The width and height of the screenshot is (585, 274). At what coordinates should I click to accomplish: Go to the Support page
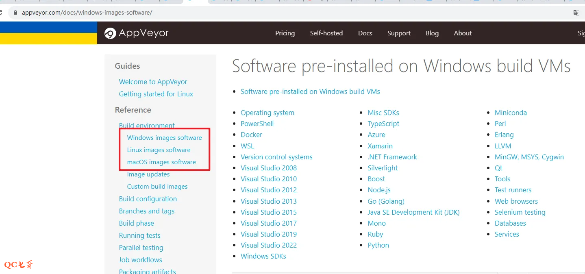[x=398, y=33]
